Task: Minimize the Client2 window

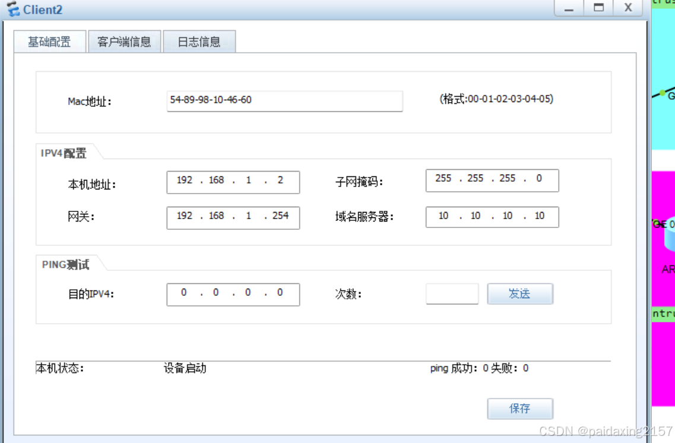Action: [569, 8]
